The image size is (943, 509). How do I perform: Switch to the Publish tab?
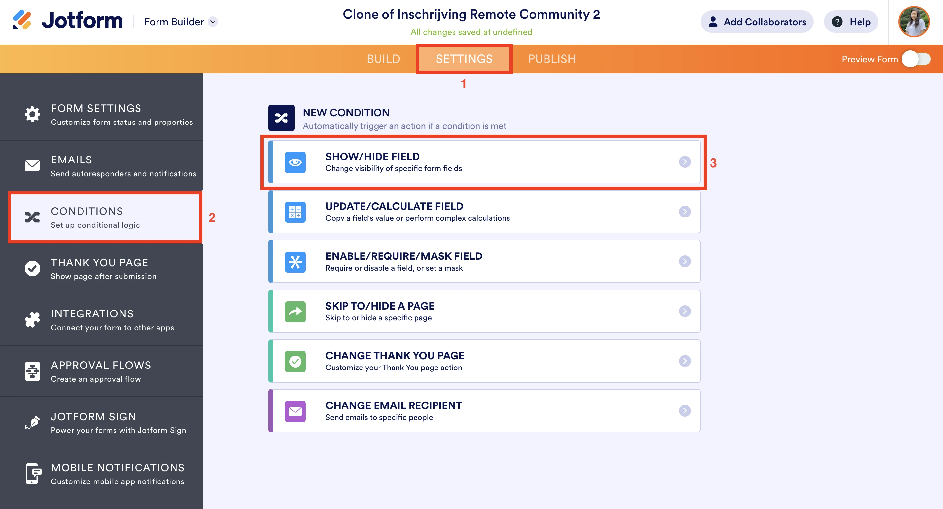(552, 59)
